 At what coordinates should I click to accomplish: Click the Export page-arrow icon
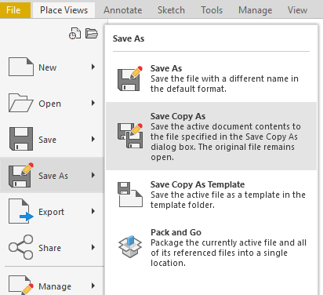point(21,211)
